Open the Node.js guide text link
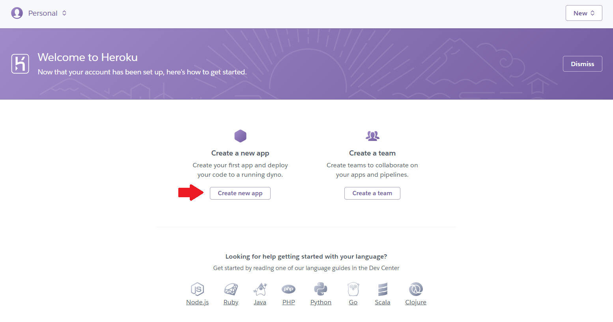Image resolution: width=613 pixels, height=322 pixels. pyautogui.click(x=197, y=302)
